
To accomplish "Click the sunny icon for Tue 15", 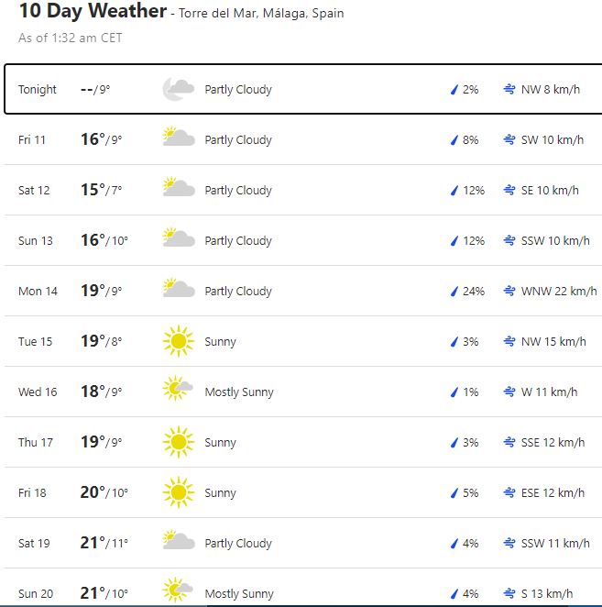I will tap(178, 342).
